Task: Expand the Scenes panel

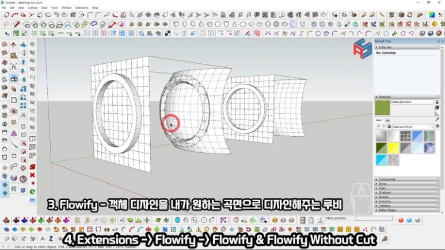Action: point(407,197)
